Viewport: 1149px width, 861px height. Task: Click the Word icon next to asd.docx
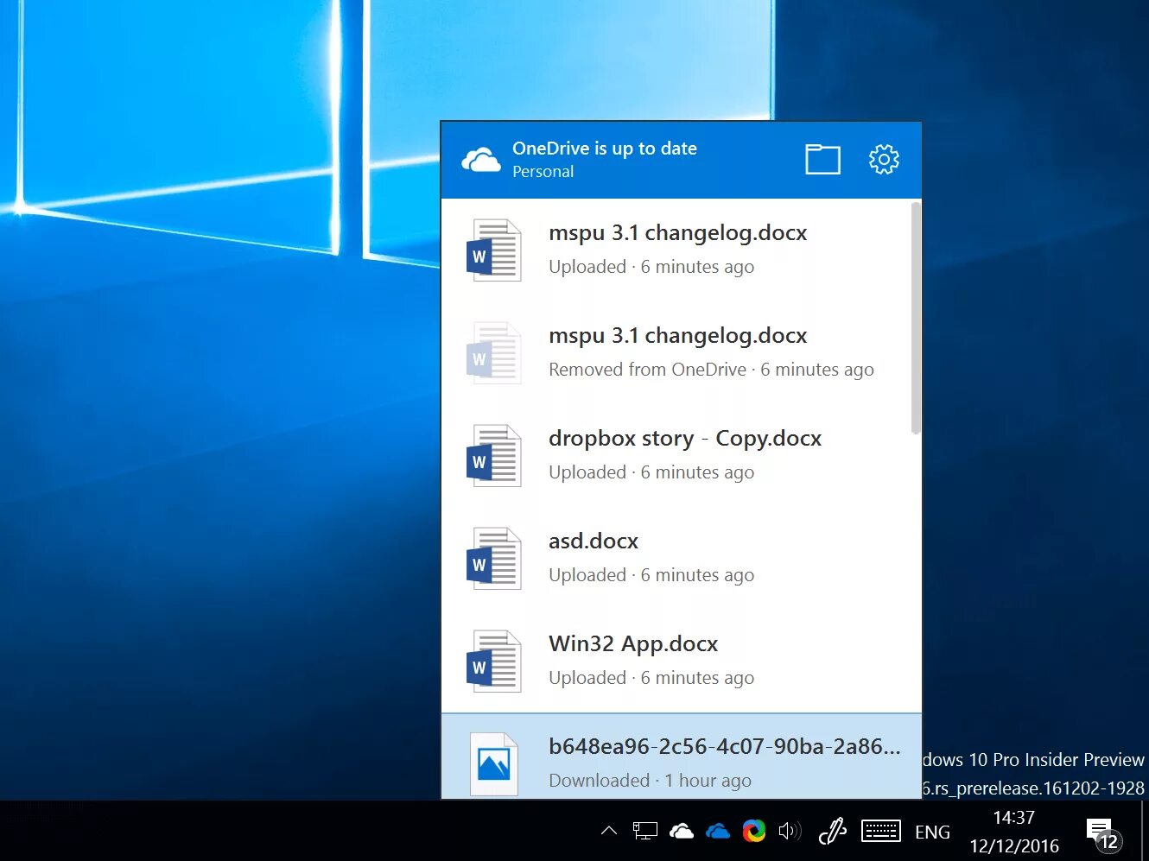493,558
